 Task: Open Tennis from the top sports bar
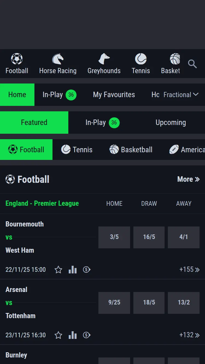pos(141,63)
